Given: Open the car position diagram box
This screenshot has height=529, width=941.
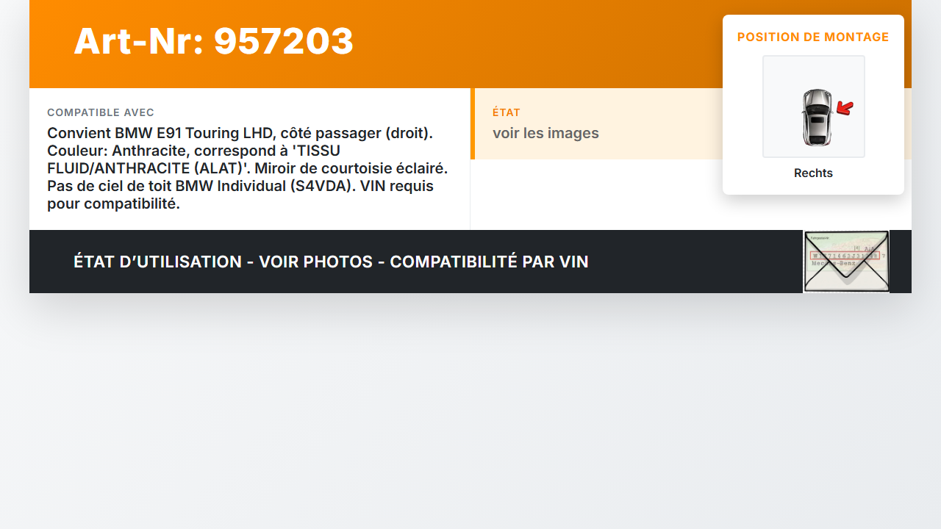Looking at the screenshot, I should point(814,107).
